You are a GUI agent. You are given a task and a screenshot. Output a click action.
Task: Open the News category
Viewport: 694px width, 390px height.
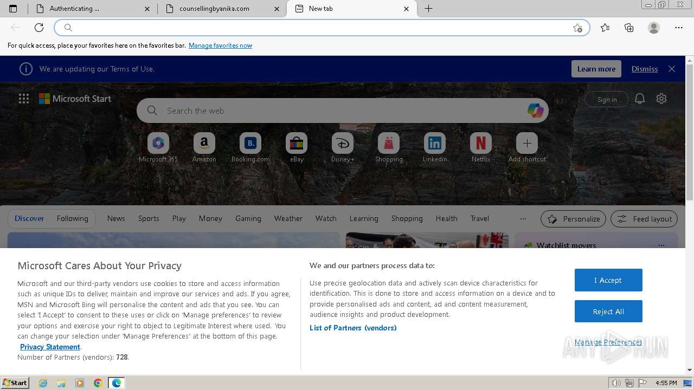[x=116, y=218]
